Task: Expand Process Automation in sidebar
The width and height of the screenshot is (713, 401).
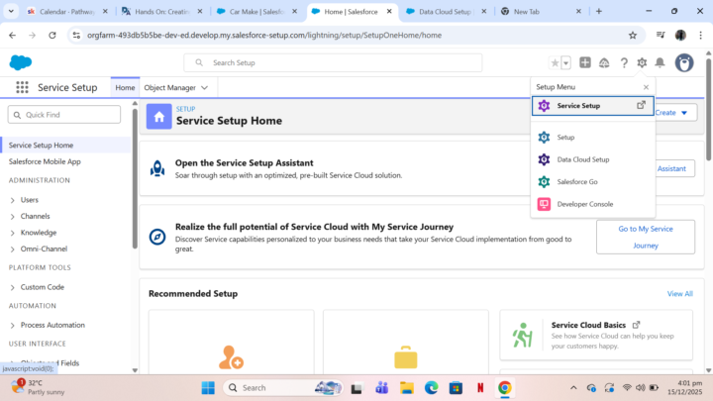Action: click(13, 325)
